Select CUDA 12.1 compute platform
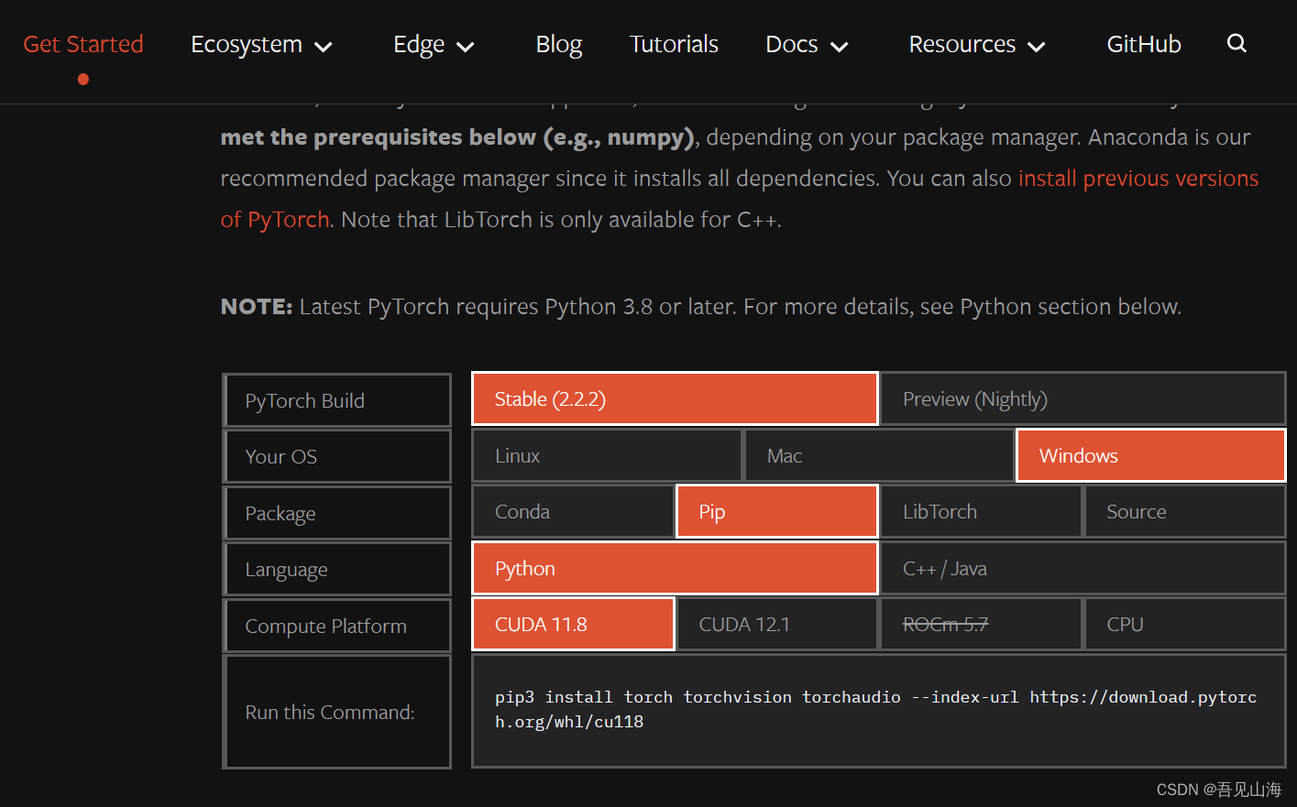Viewport: 1297px width, 807px height. [776, 625]
